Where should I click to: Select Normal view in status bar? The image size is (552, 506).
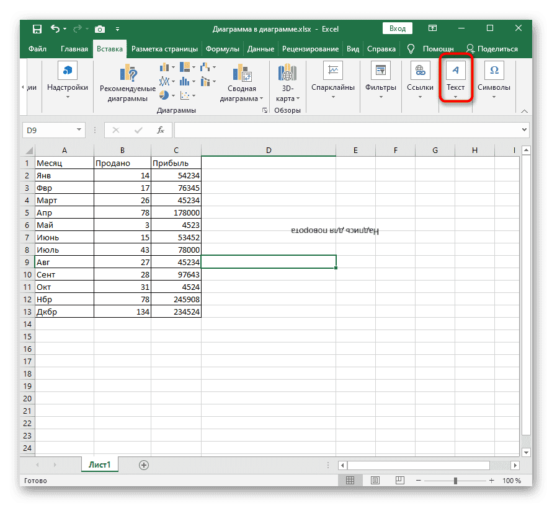click(350, 481)
